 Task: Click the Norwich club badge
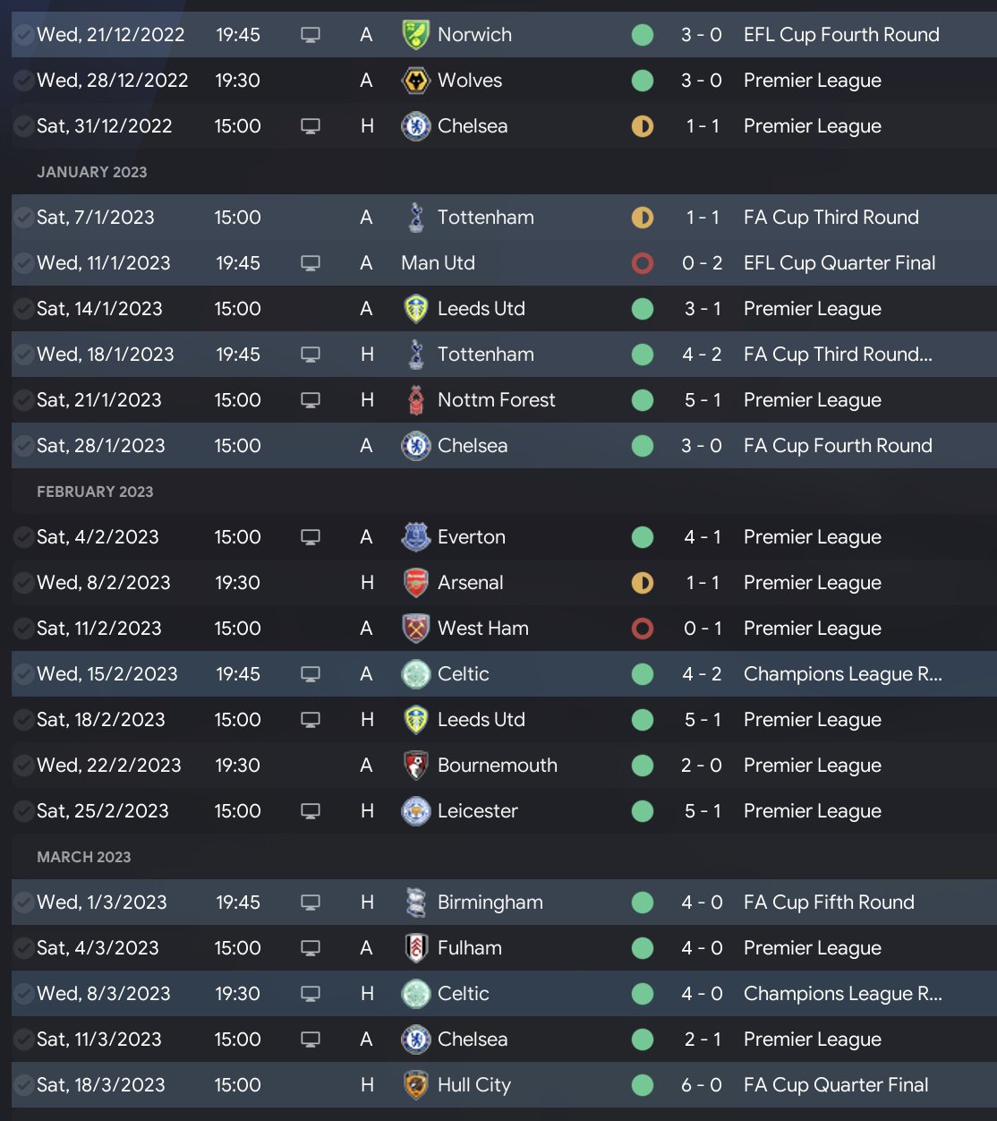click(x=415, y=35)
